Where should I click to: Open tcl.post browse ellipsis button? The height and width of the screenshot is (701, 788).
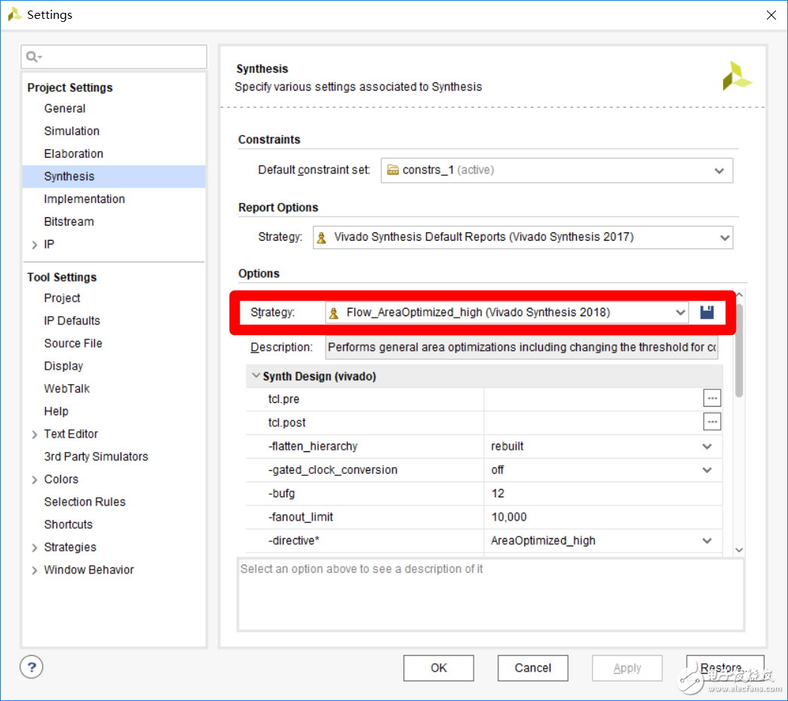pyautogui.click(x=712, y=422)
